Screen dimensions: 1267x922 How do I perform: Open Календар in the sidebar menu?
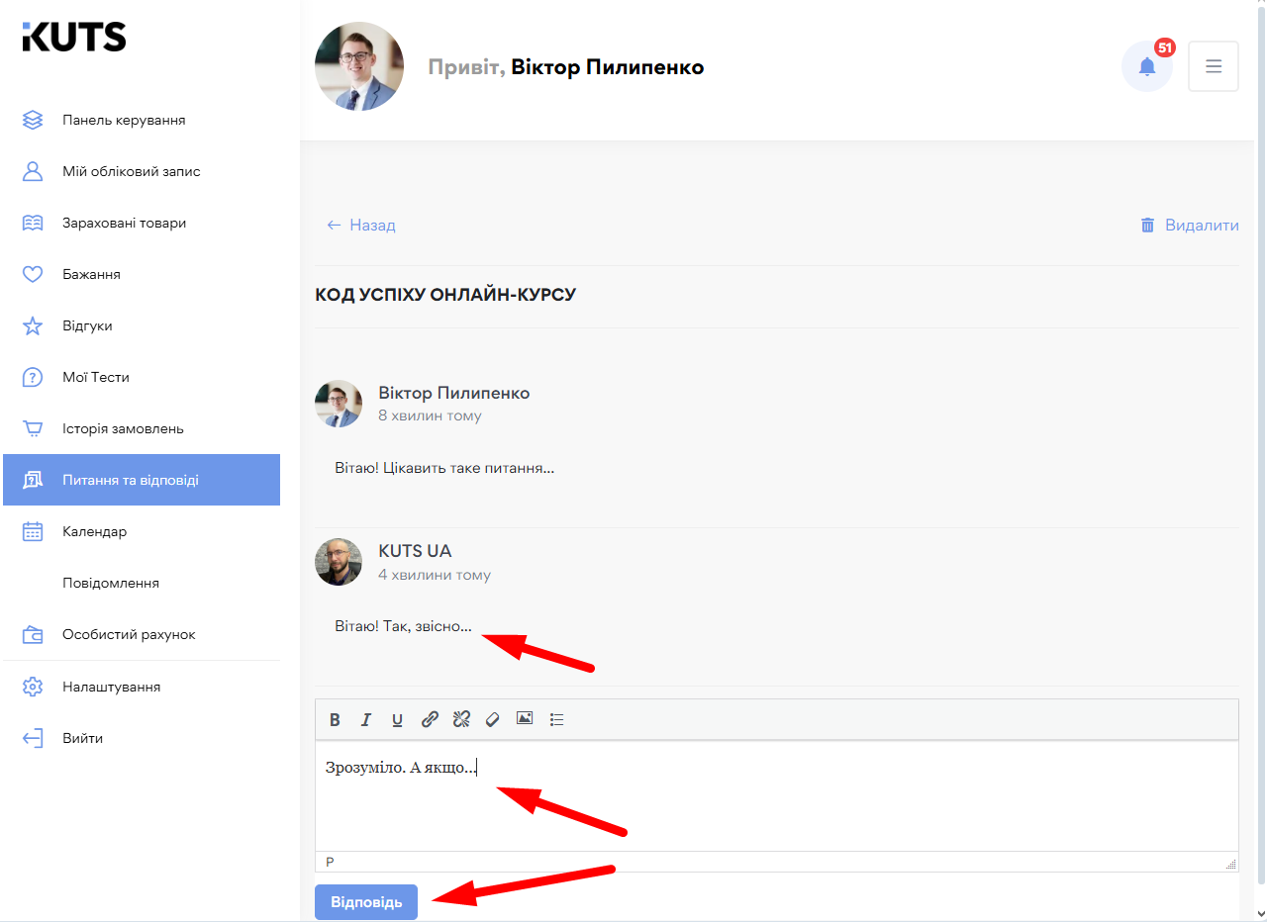point(94,531)
